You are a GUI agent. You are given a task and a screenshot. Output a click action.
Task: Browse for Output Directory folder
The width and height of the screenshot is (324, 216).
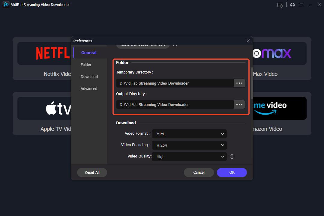point(239,104)
